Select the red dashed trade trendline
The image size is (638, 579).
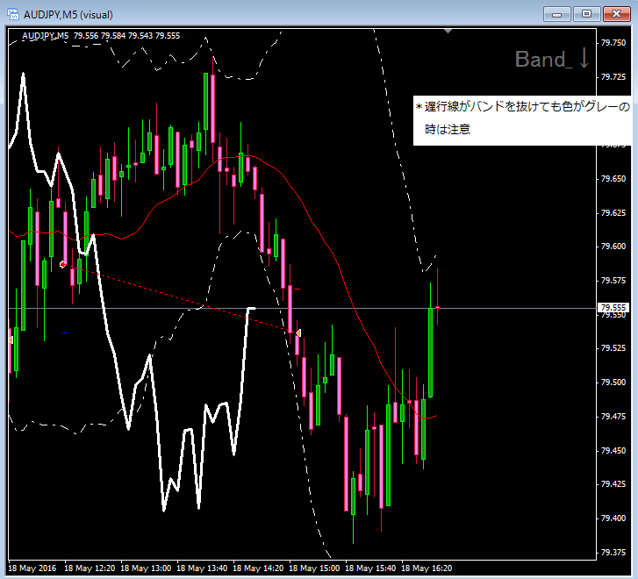coord(176,297)
